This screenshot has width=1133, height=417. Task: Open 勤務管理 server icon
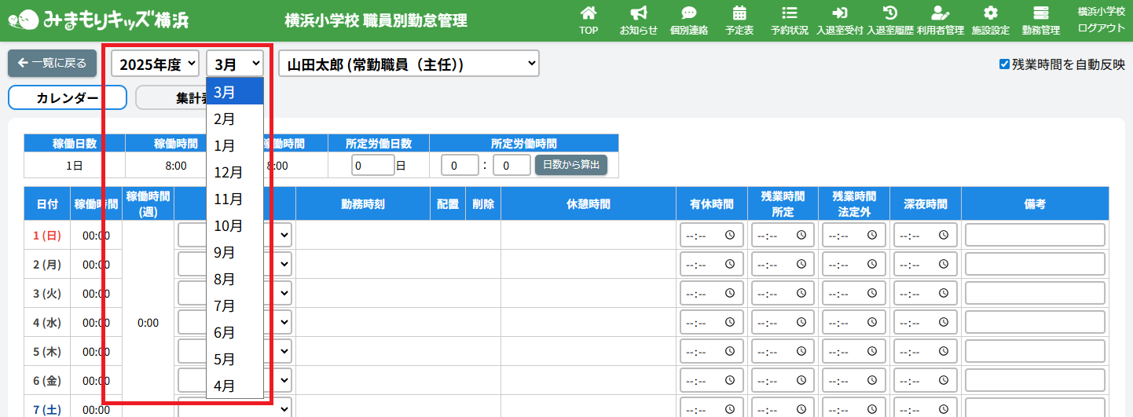point(1040,13)
